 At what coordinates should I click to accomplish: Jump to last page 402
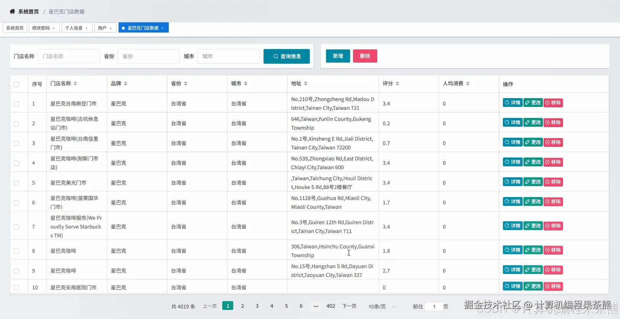click(x=331, y=306)
